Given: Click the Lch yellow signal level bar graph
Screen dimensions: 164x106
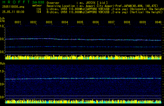Looking at the screenshot, I should (x=83, y=57).
